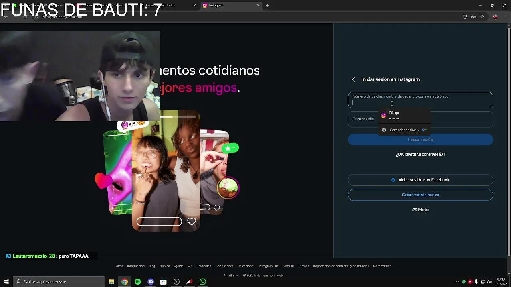Switch to the TikTok browser tab
The width and height of the screenshot is (511, 287).
pos(168,5)
